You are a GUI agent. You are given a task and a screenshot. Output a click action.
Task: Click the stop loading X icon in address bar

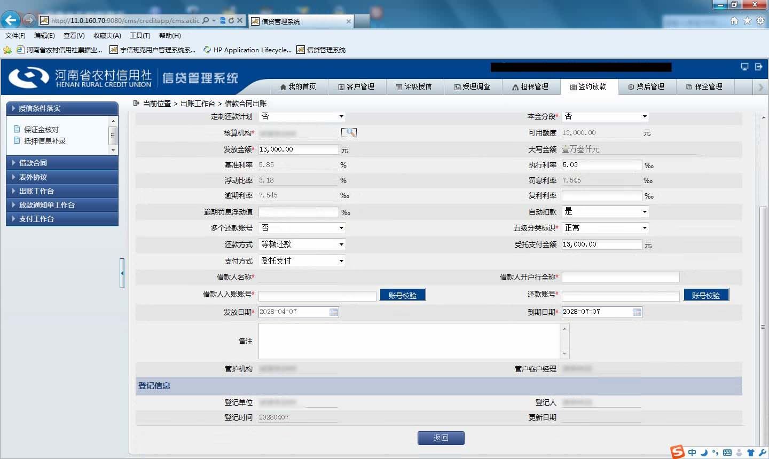click(x=240, y=20)
